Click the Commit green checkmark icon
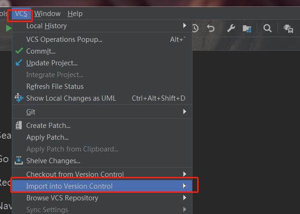 coord(19,51)
